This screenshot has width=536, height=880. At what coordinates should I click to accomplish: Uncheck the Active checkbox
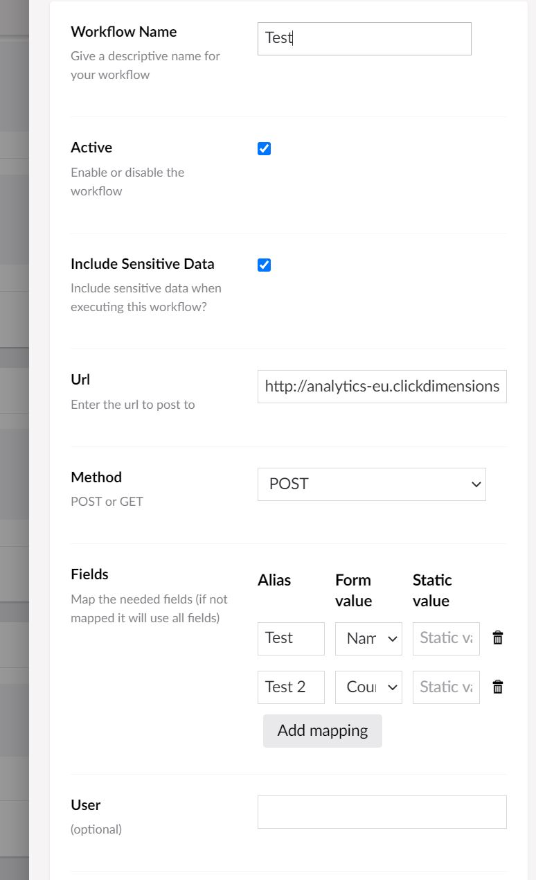coord(264,148)
